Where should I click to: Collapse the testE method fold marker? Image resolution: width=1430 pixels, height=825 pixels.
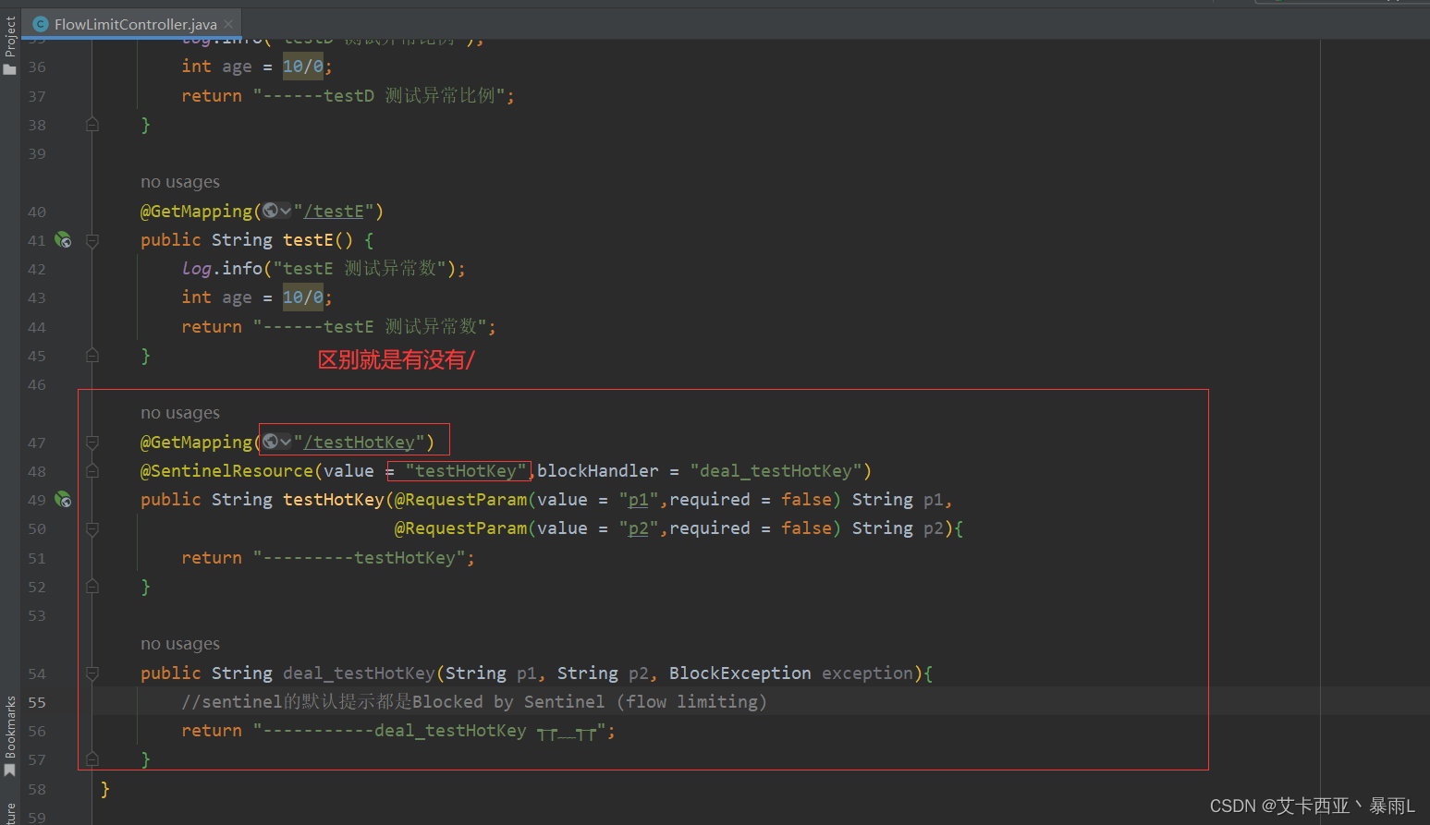pos(92,240)
